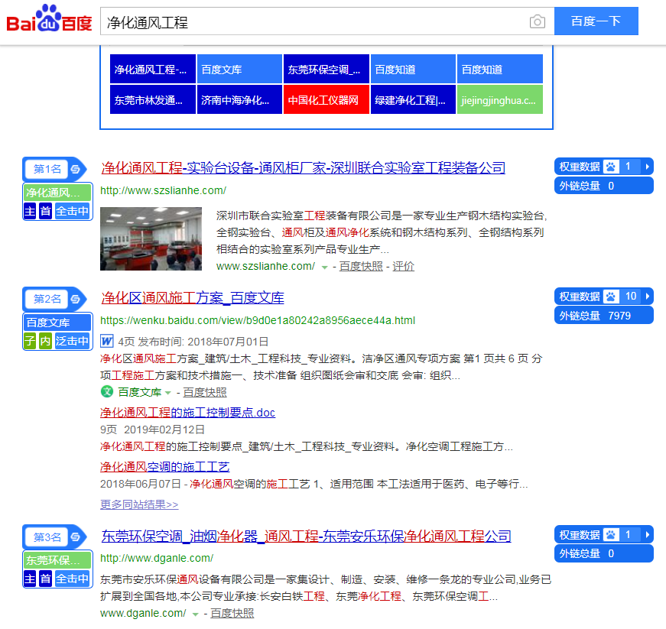Click 主 tag under 第1名
666x629 pixels.
30,211
